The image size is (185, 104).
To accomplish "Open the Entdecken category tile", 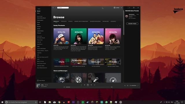I will (x=96, y=62).
